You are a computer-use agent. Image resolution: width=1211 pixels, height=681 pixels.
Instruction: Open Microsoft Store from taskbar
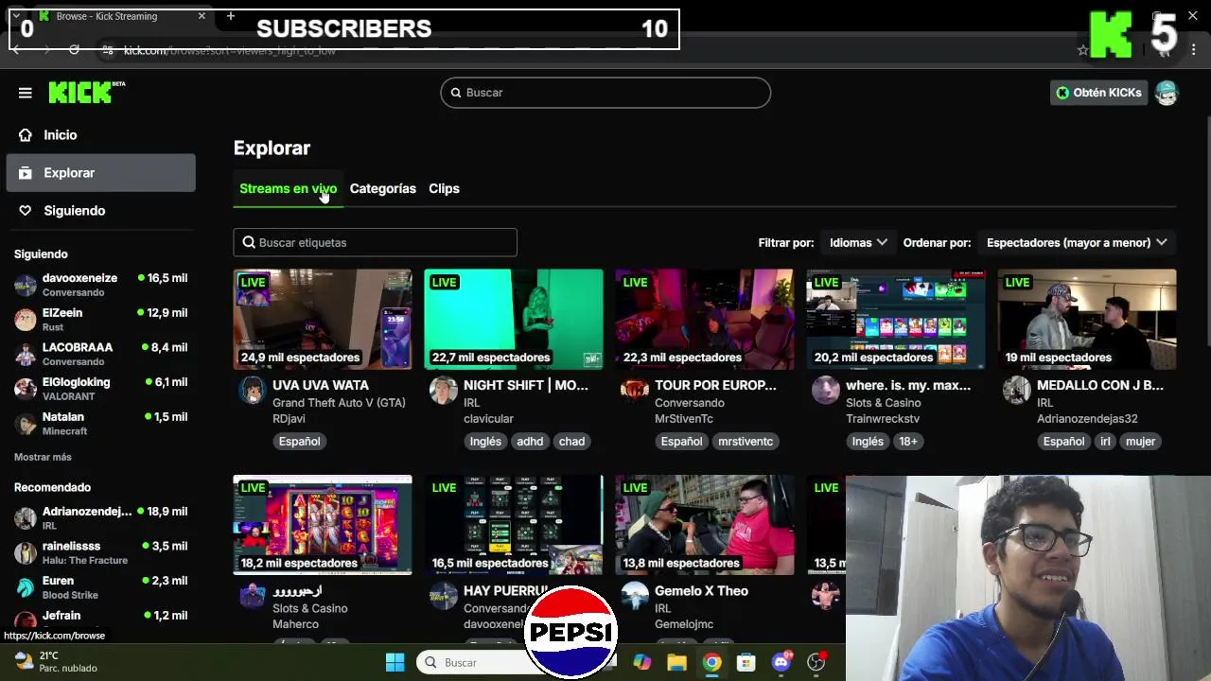pos(746,662)
